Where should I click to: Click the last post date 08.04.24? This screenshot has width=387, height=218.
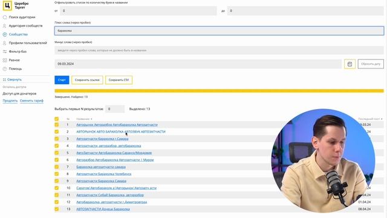tap(364, 209)
